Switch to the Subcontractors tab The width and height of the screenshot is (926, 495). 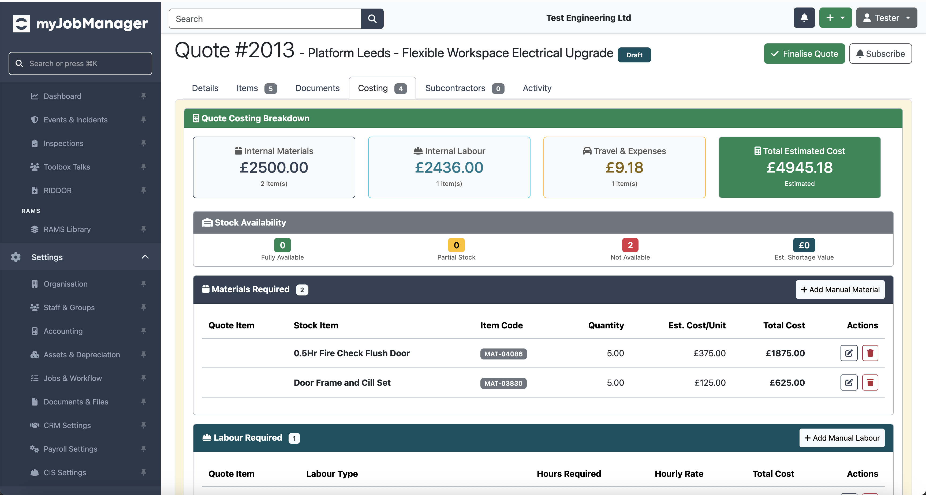tap(464, 88)
